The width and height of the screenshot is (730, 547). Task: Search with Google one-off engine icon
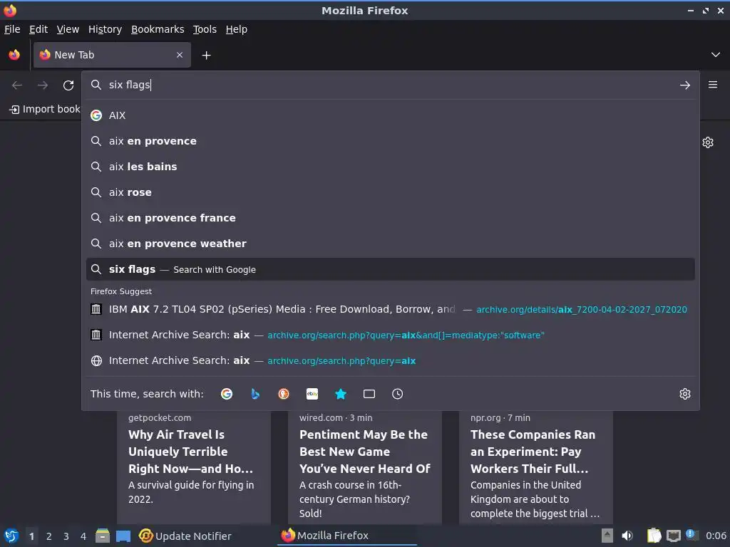[x=227, y=394]
